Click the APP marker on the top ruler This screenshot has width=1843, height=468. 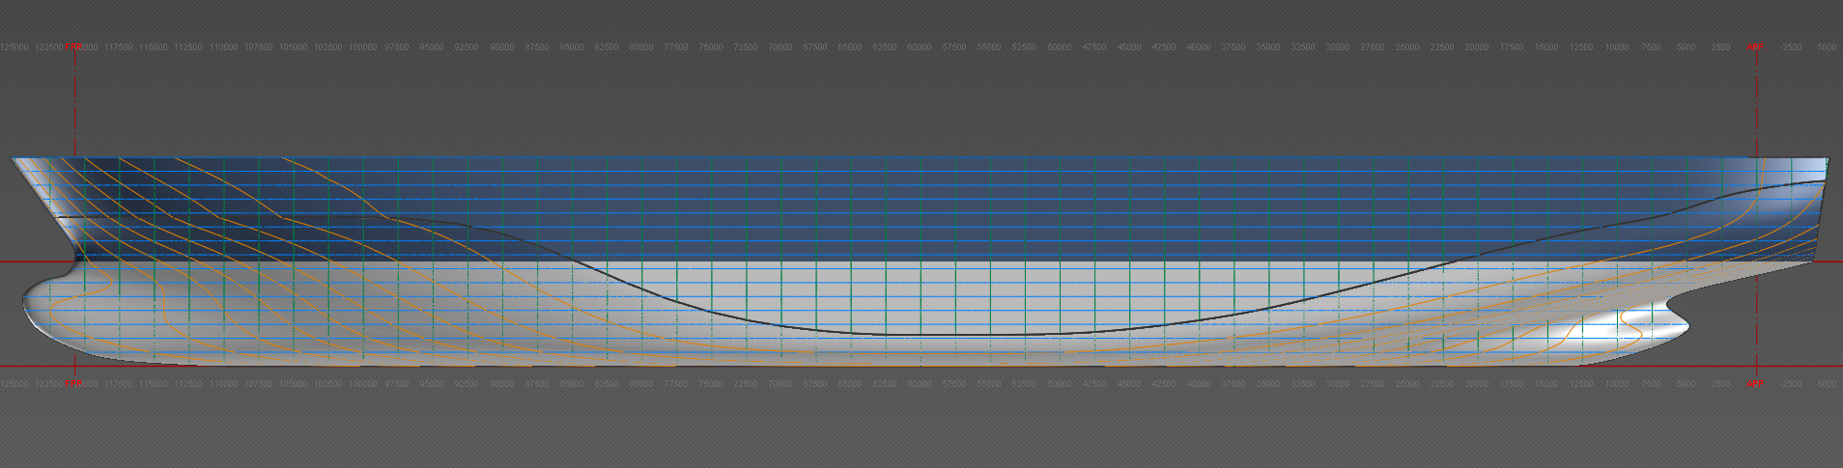pos(1755,46)
